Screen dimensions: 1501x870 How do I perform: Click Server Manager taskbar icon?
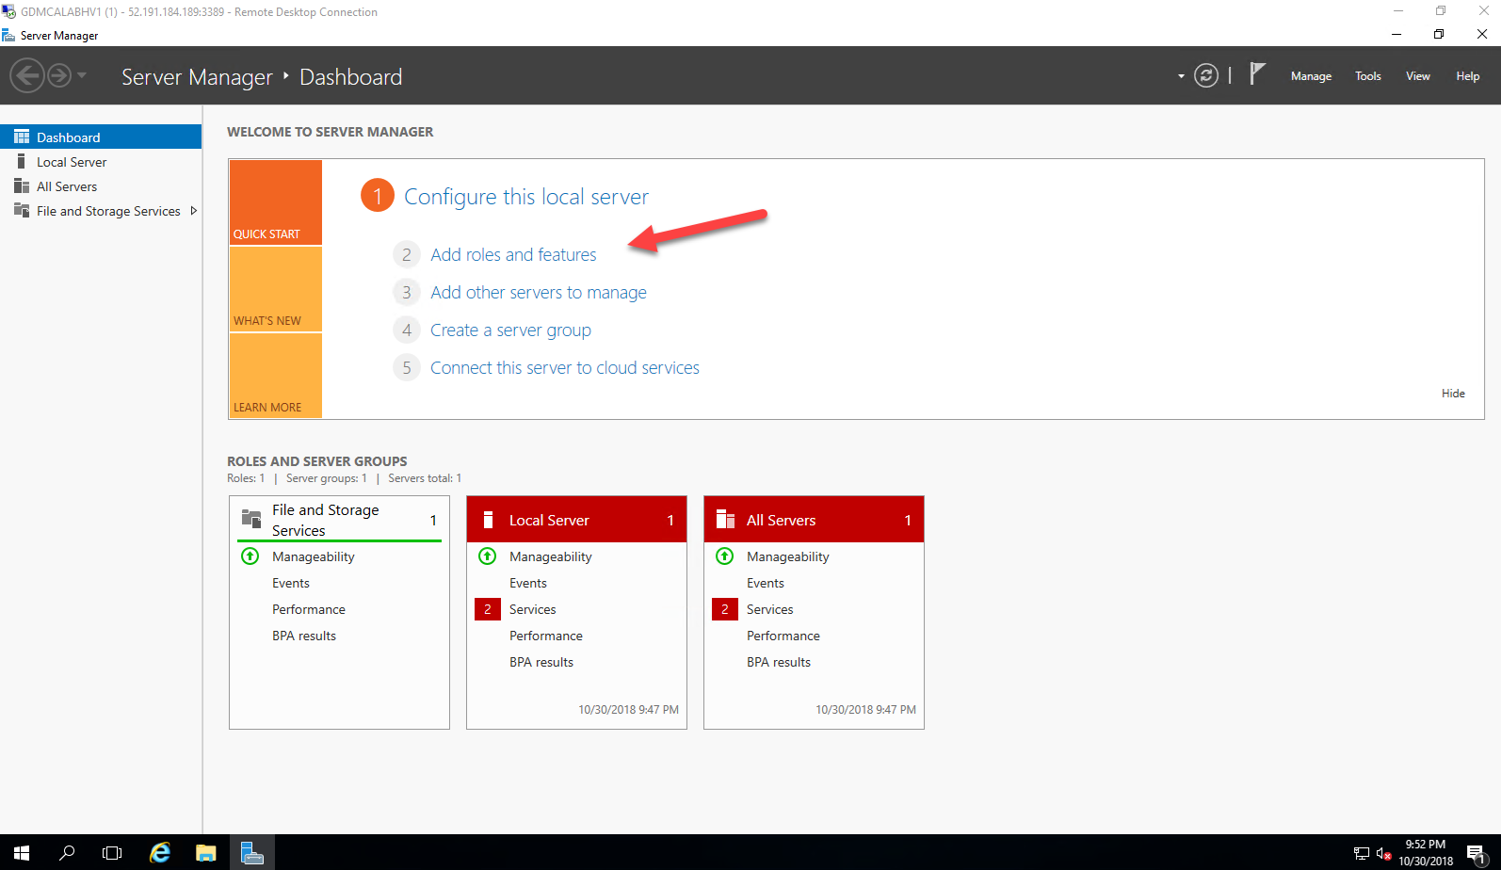pyautogui.click(x=252, y=852)
